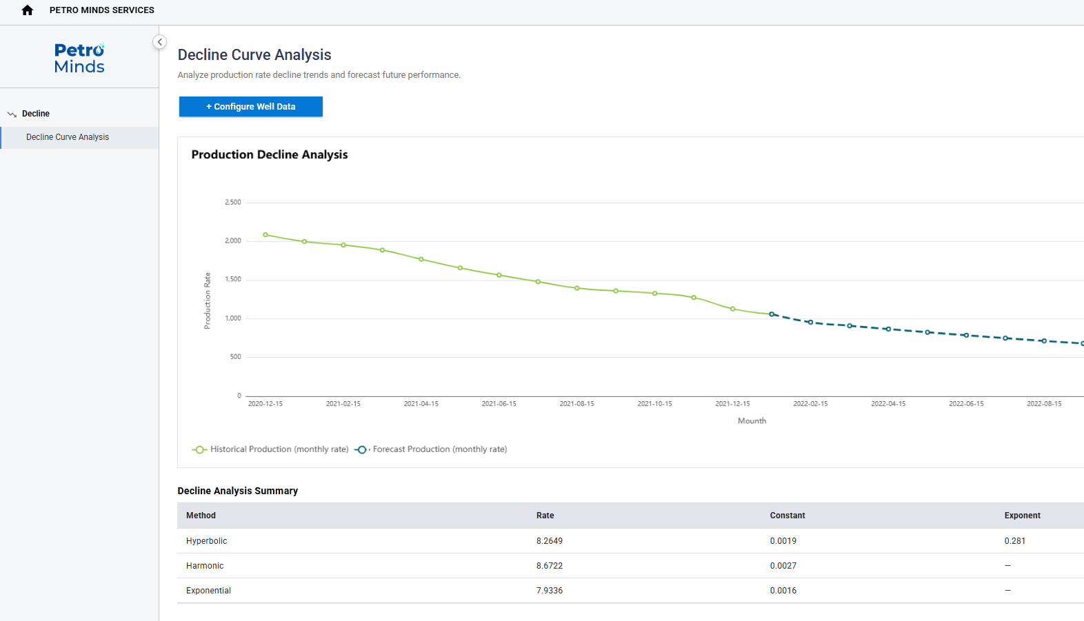Collapse the sidebar using the chevron button
This screenshot has width=1084, height=621.
click(x=159, y=42)
